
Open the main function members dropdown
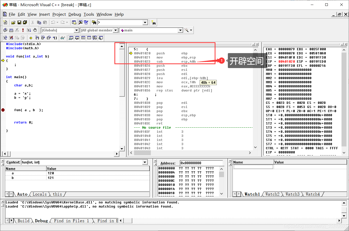pyautogui.click(x=180, y=30)
